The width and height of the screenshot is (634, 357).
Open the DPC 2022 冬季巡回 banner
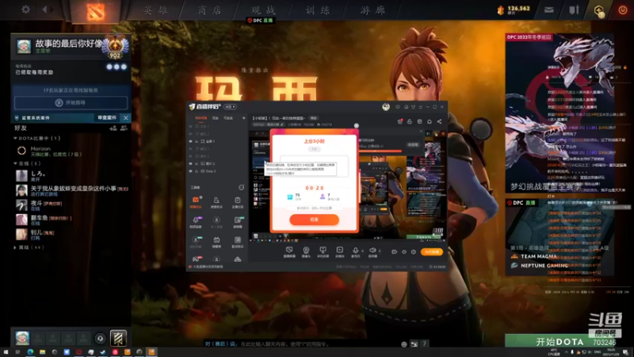pos(560,113)
